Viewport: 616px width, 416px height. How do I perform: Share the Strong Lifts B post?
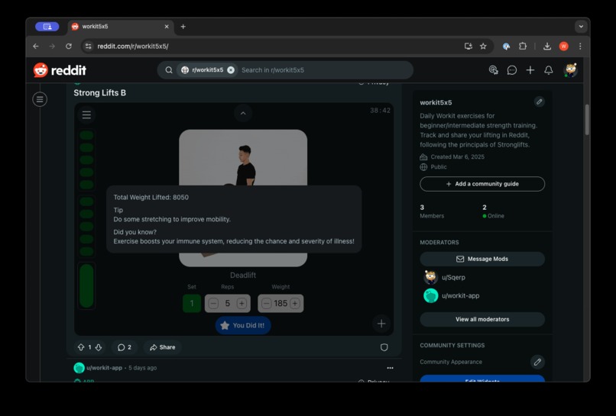click(162, 347)
